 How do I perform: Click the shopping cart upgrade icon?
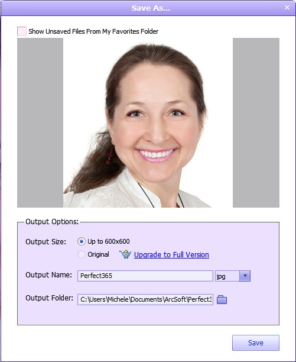point(125,254)
